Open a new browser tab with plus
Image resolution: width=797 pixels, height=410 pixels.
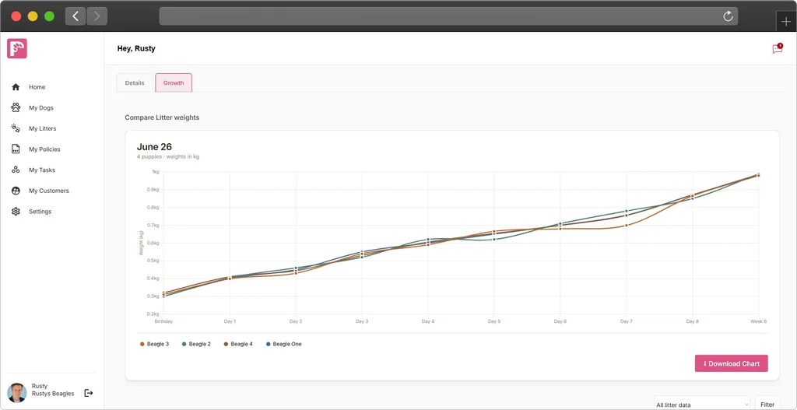point(786,22)
